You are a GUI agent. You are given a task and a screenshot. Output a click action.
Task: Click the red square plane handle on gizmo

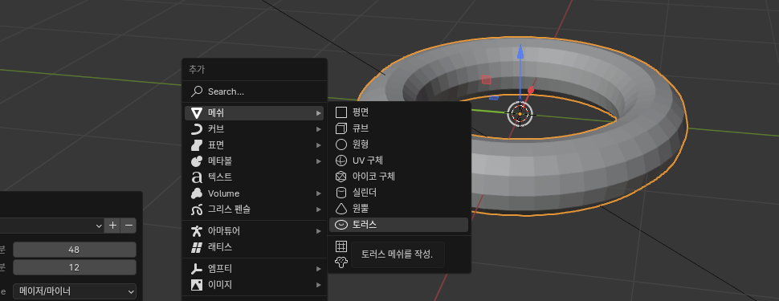(487, 80)
